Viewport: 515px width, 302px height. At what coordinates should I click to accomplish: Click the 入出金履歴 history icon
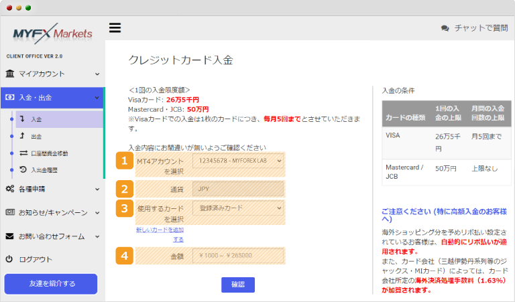coord(23,169)
